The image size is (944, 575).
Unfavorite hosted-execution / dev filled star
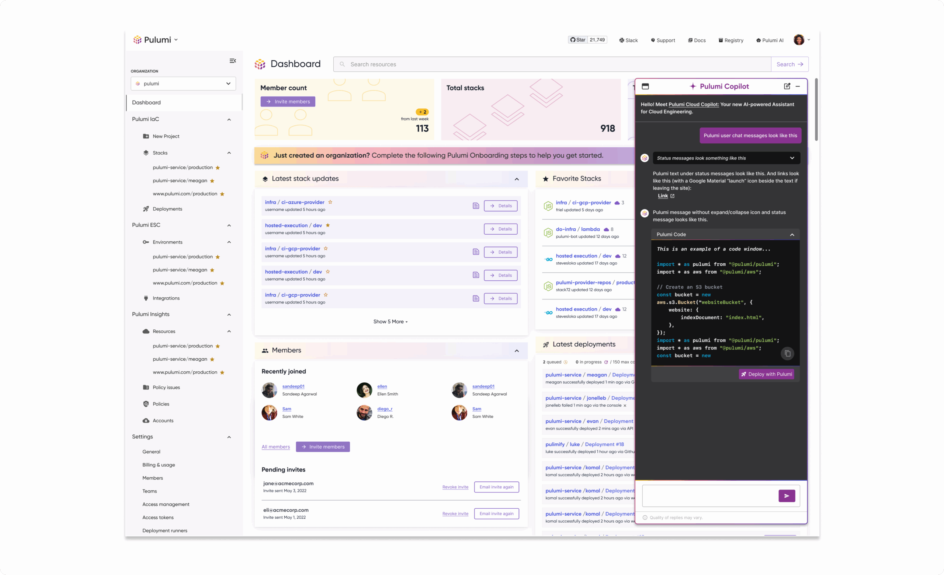327,225
